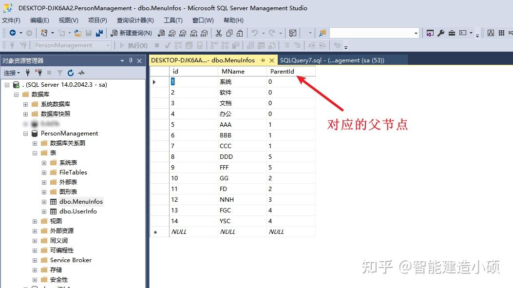Refresh the Object Explorer tree
The width and height of the screenshot is (513, 288).
(x=71, y=73)
